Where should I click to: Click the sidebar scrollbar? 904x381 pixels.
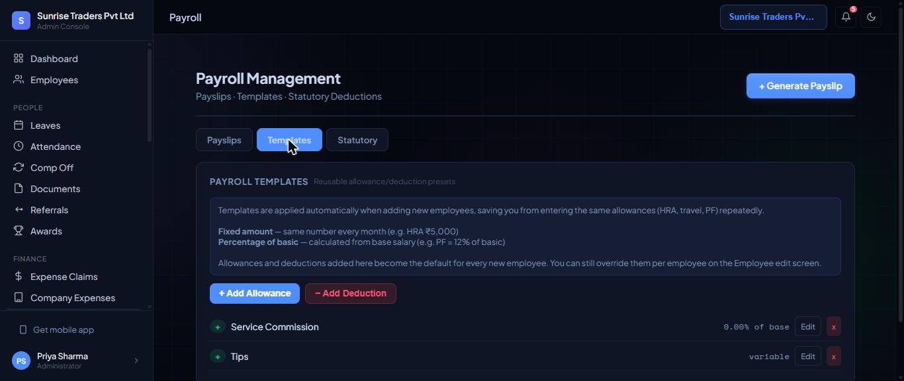(150, 94)
